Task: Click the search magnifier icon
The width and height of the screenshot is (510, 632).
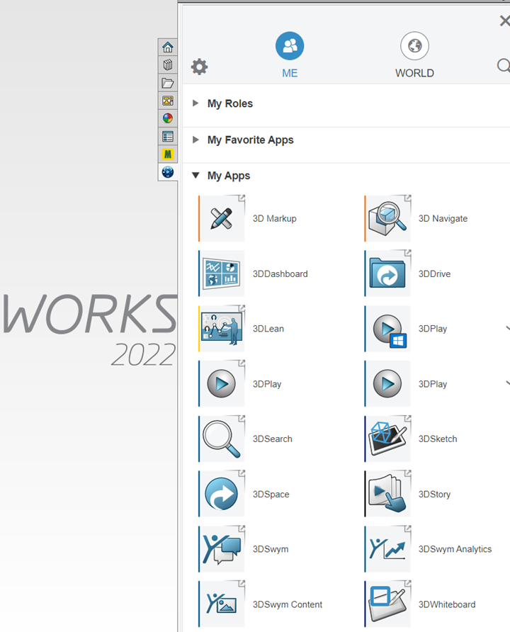Action: click(504, 65)
